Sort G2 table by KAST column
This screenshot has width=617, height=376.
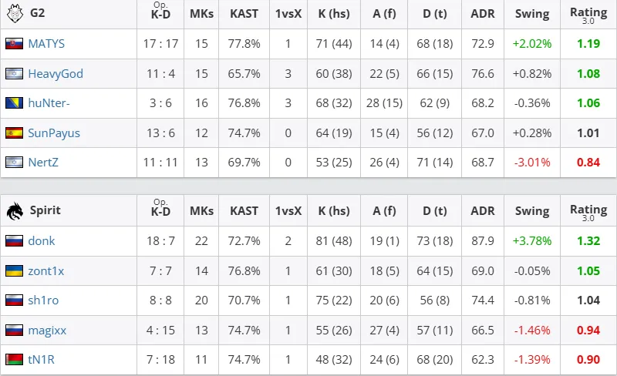(x=244, y=14)
